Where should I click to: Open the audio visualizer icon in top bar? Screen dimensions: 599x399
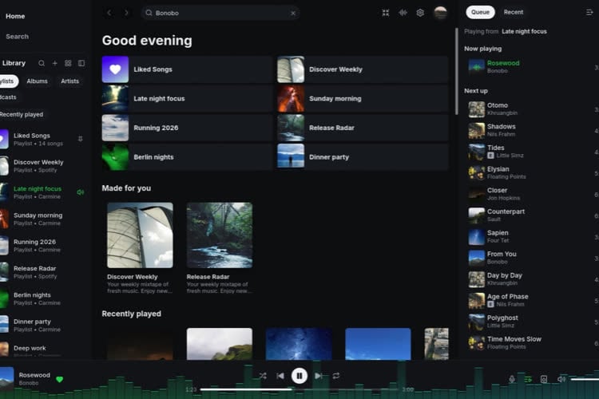click(403, 13)
